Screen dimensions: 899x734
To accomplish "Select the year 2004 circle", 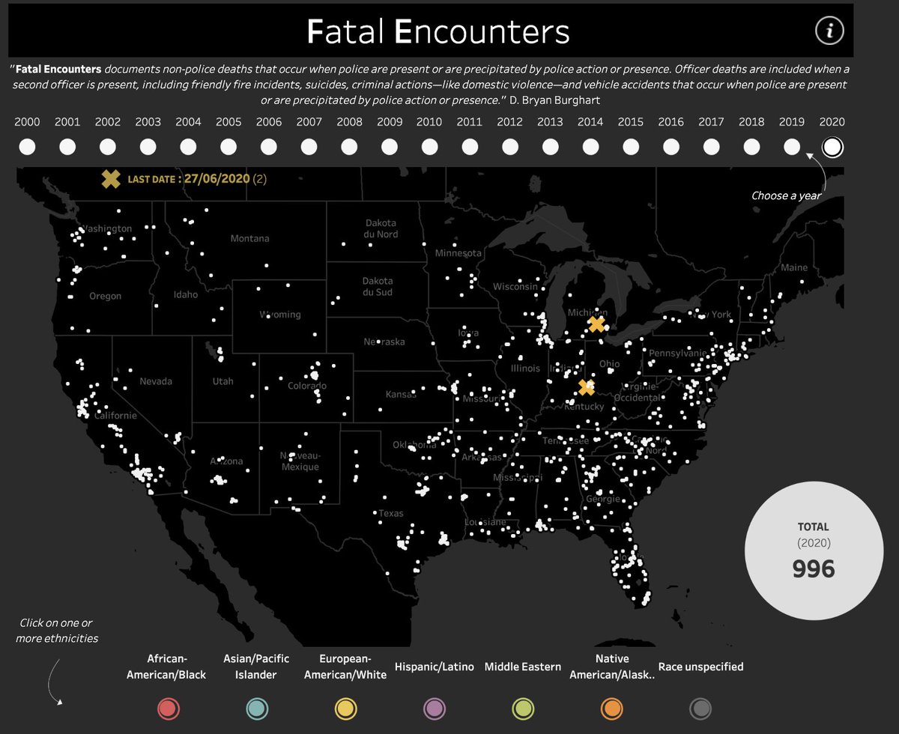I will tap(188, 147).
